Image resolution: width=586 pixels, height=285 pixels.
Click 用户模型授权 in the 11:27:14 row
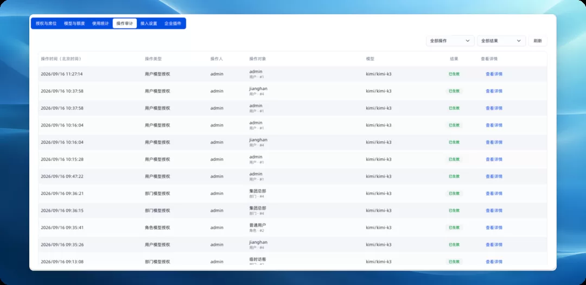157,74
